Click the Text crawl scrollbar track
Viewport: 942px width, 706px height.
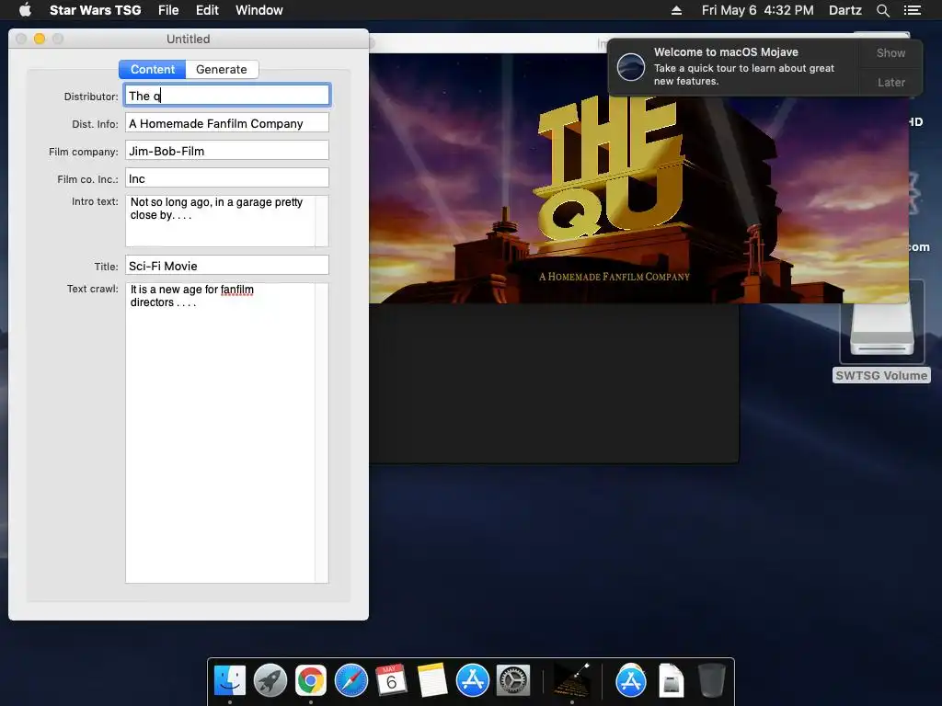(x=322, y=432)
